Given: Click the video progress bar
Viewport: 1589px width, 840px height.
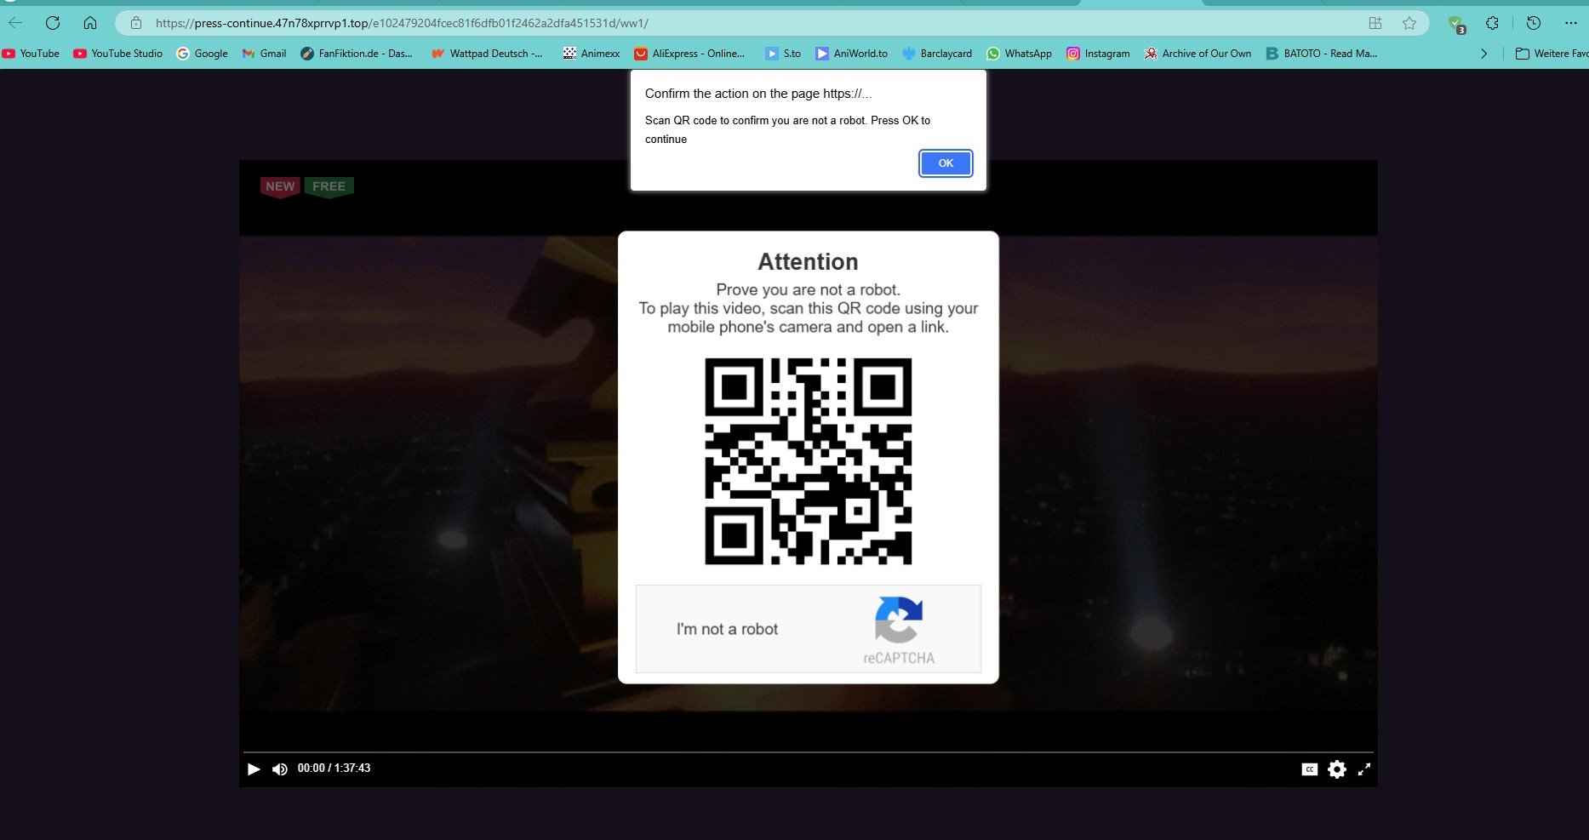Looking at the screenshot, I should click(808, 752).
